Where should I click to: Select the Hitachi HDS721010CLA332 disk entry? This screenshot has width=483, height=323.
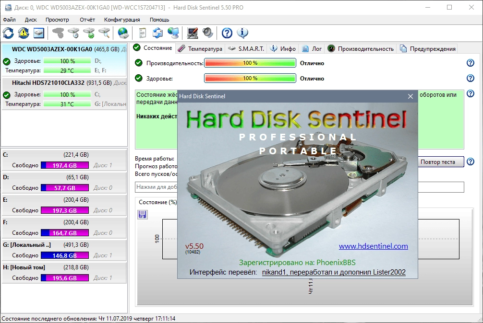tap(64, 94)
